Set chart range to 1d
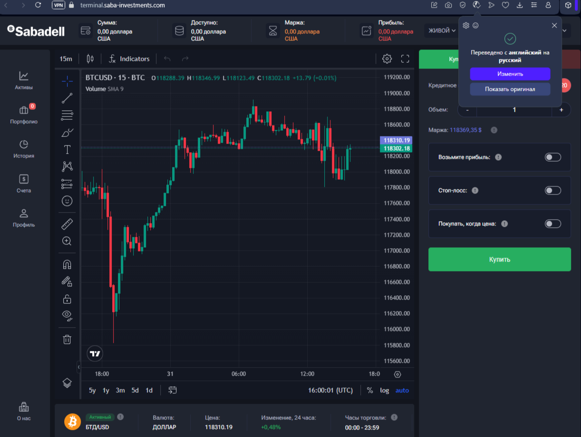This screenshot has width=581, height=437. click(149, 390)
